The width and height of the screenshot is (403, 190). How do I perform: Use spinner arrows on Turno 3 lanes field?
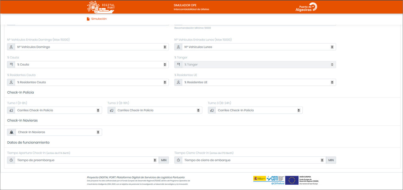tap(299, 110)
